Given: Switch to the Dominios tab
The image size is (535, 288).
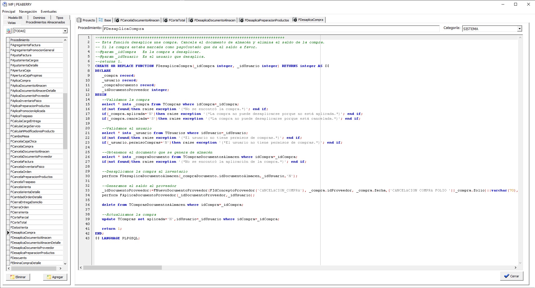Looking at the screenshot, I should pos(39,18).
